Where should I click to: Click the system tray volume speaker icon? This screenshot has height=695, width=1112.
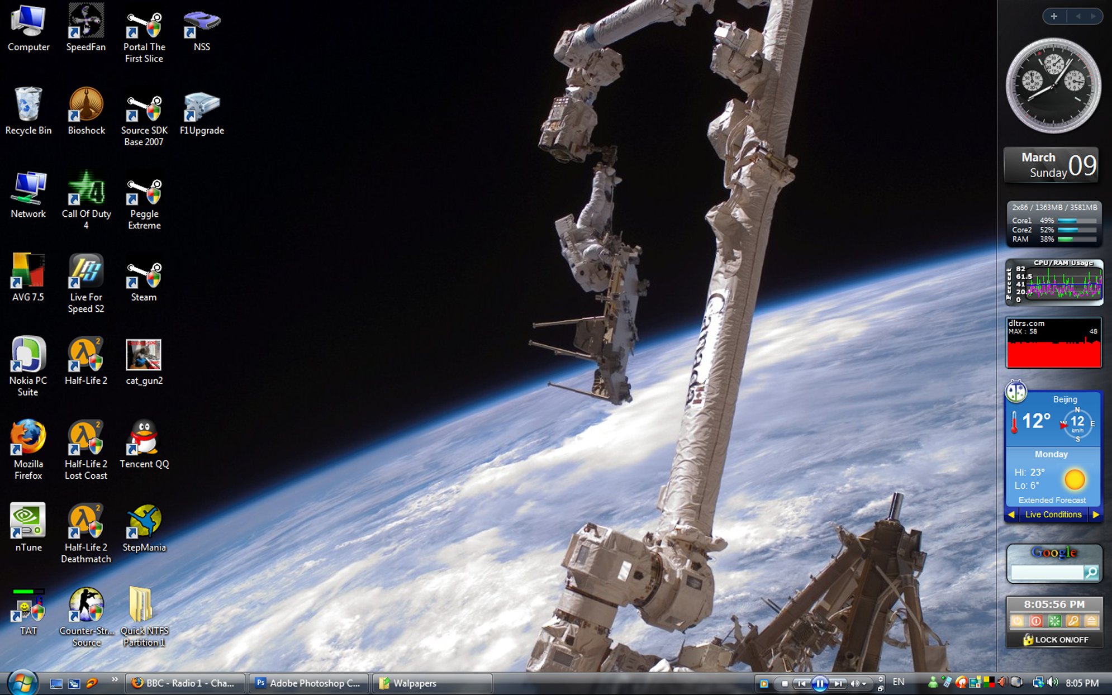1053,683
